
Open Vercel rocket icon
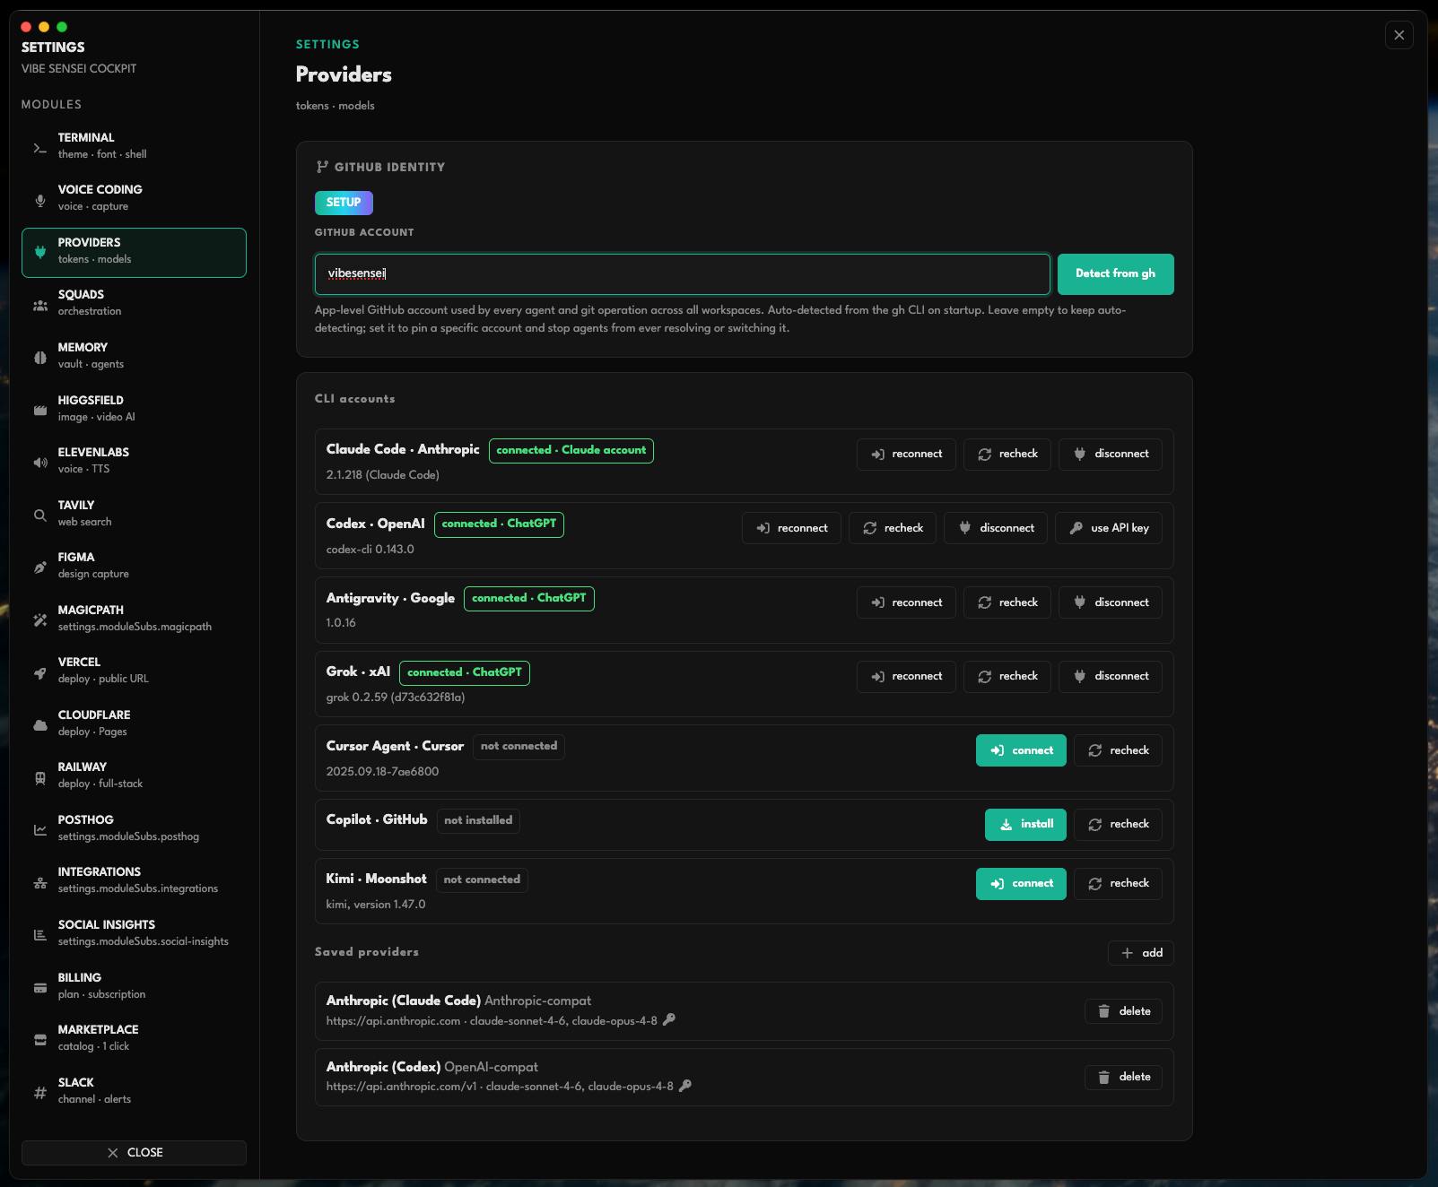pyautogui.click(x=39, y=672)
